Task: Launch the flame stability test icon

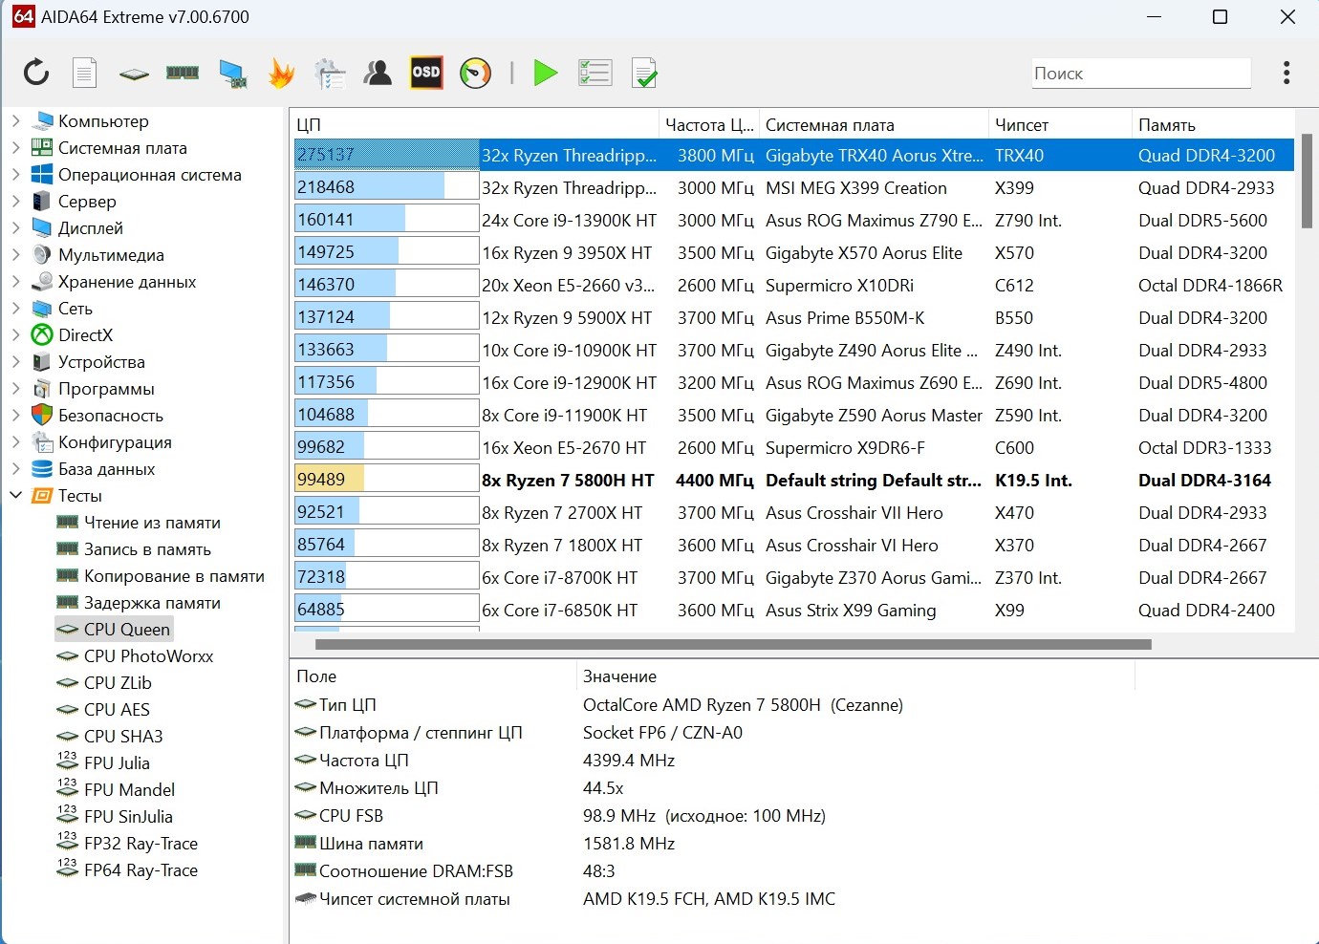Action: click(x=281, y=73)
